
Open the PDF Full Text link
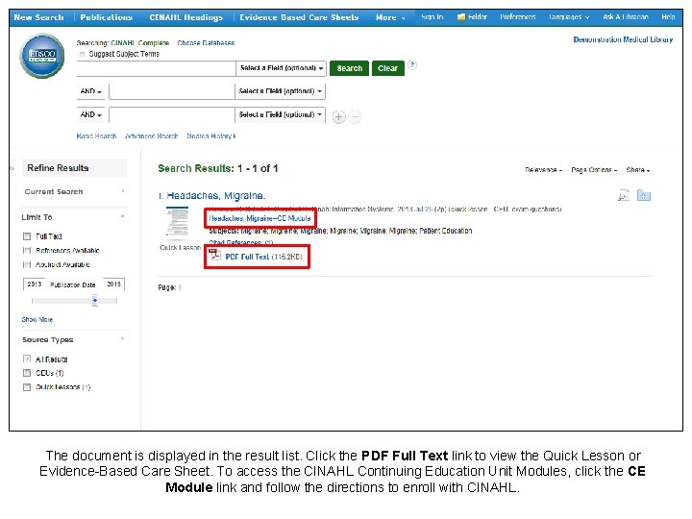247,257
